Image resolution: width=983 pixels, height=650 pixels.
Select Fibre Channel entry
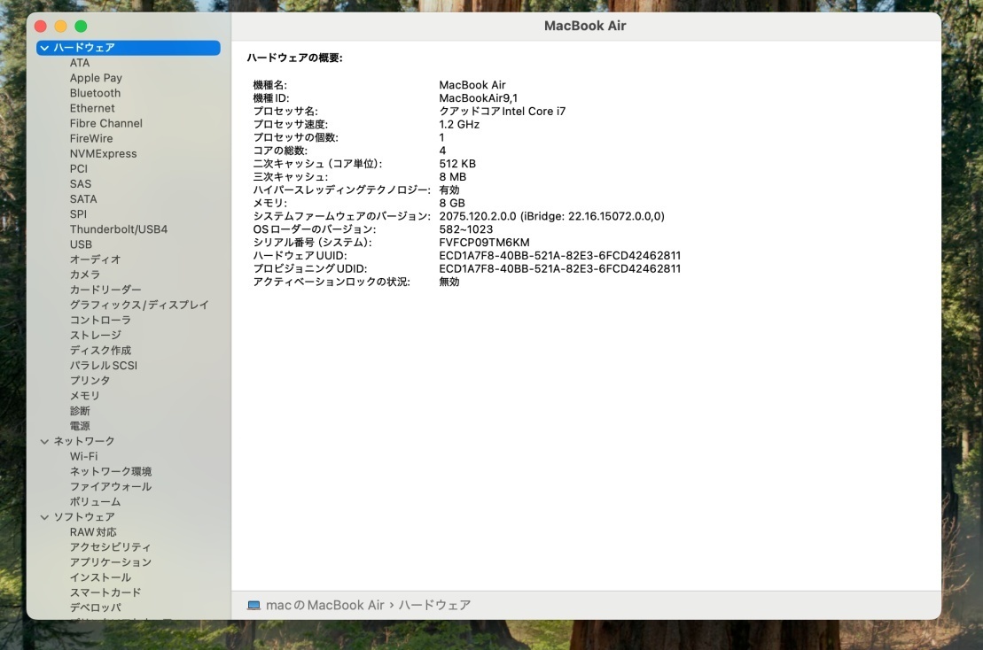(106, 123)
